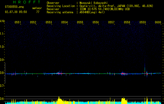Click the 0555 time marker
The image size is (164, 104).
click(x=80, y=22)
